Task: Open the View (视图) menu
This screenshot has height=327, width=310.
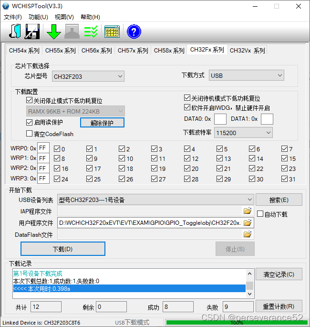Action: (x=64, y=17)
